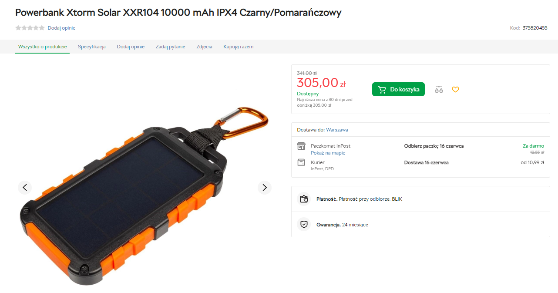Open the Zadaj pytanie tab
This screenshot has height=293, width=558.
(170, 47)
